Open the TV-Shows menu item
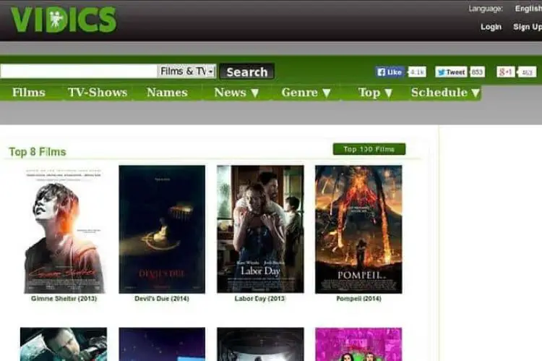Screen dimensions: 542x361 (98, 93)
